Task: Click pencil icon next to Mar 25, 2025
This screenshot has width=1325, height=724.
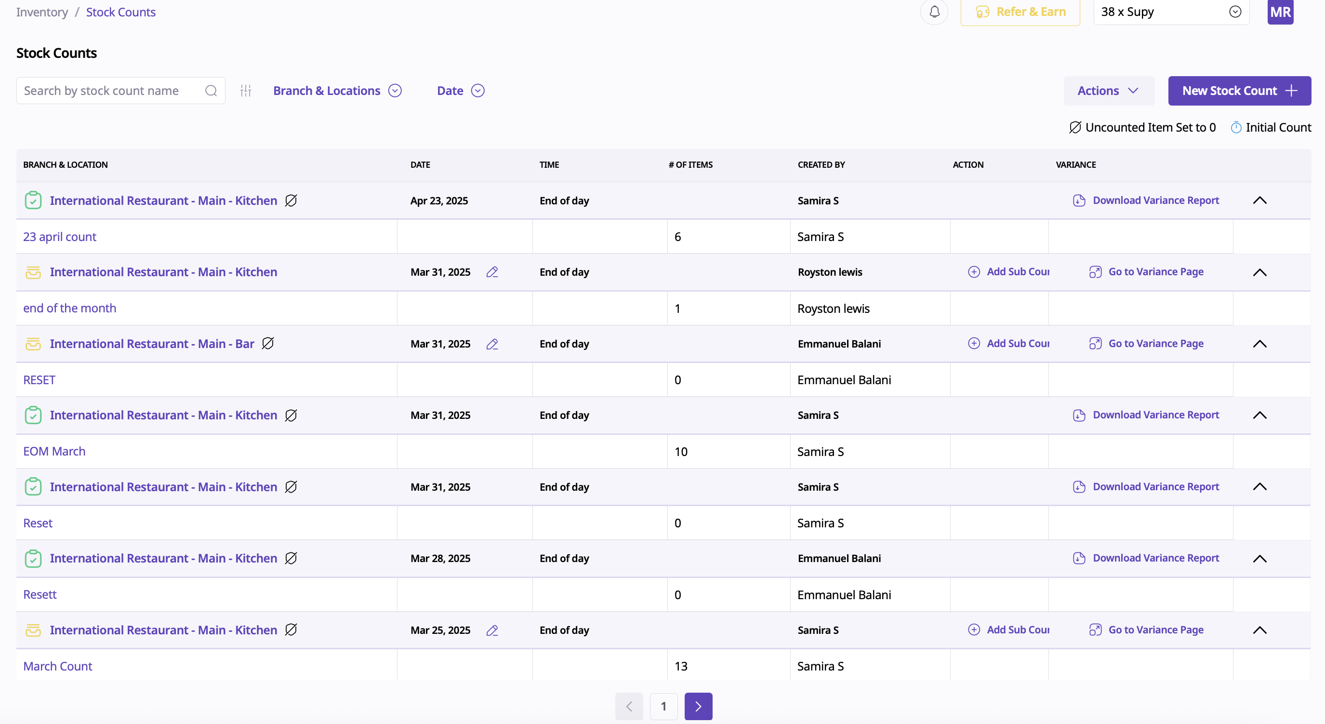Action: 492,630
